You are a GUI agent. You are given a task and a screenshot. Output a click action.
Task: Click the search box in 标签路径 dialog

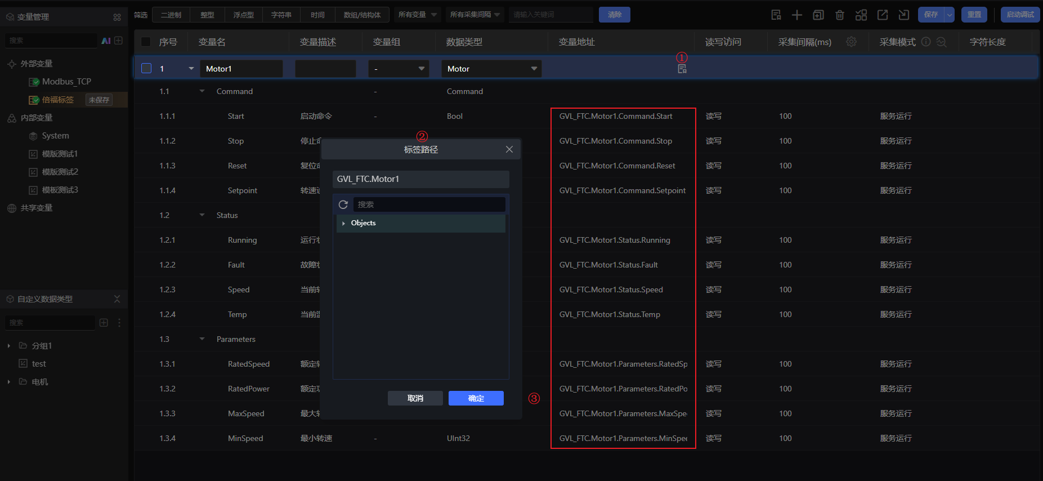tap(429, 204)
